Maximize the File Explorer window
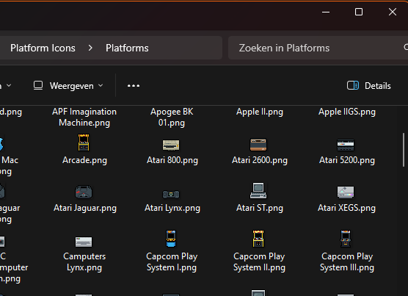This screenshot has height=296, width=408. [359, 12]
